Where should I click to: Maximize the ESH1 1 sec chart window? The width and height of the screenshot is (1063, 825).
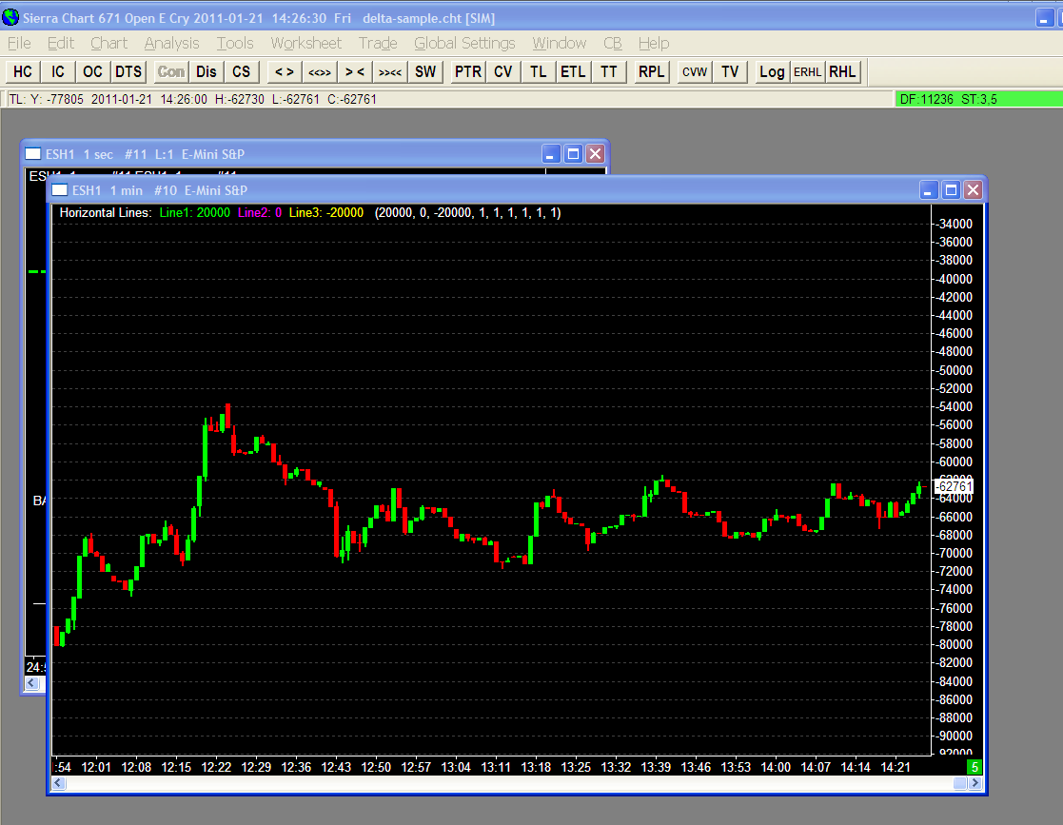(x=574, y=154)
